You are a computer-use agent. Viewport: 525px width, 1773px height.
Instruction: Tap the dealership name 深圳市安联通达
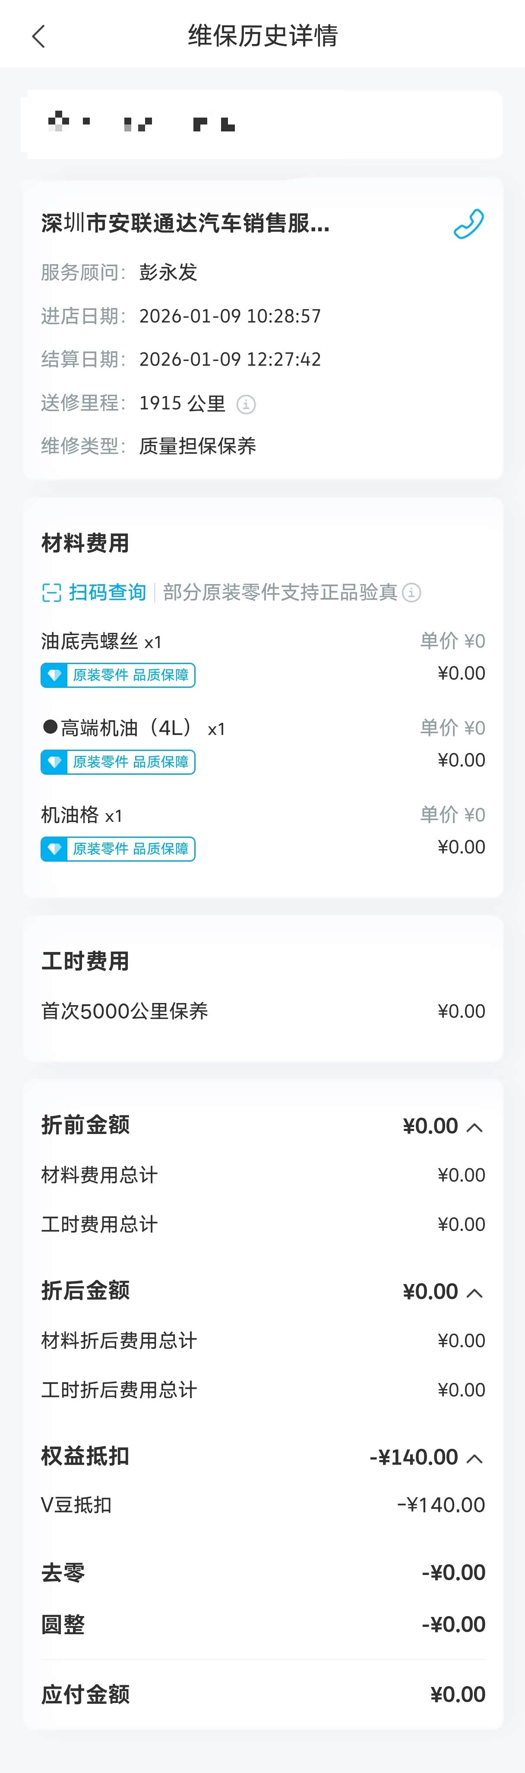(186, 224)
